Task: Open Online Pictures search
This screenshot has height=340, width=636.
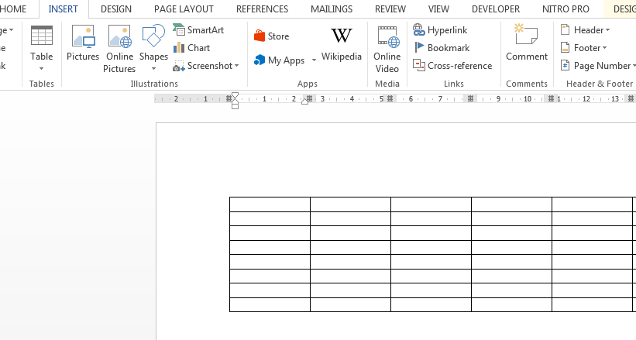Action: click(x=119, y=49)
